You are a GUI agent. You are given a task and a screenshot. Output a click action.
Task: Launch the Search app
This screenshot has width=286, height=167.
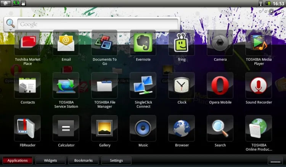[220, 128]
